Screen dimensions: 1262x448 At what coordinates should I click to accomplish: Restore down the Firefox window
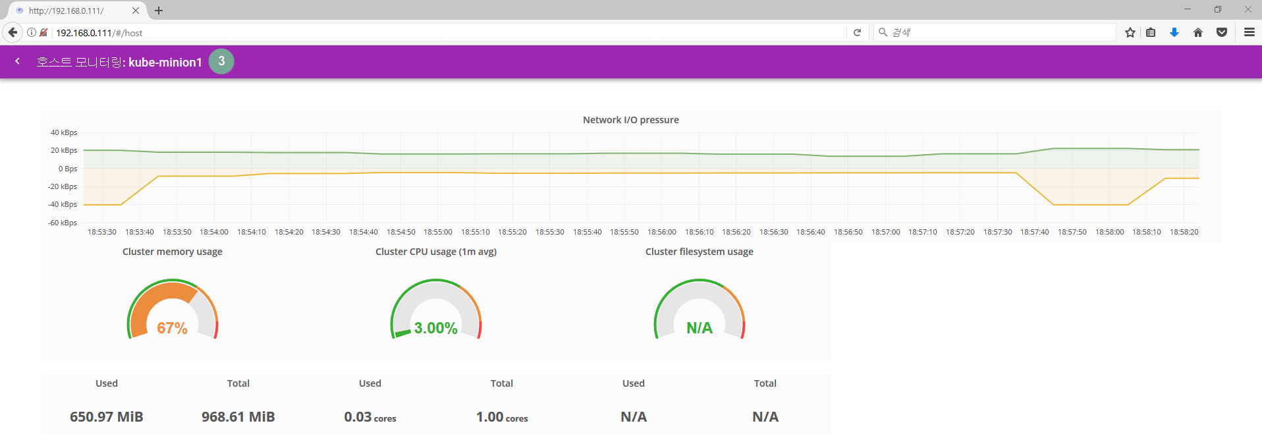click(x=1218, y=9)
